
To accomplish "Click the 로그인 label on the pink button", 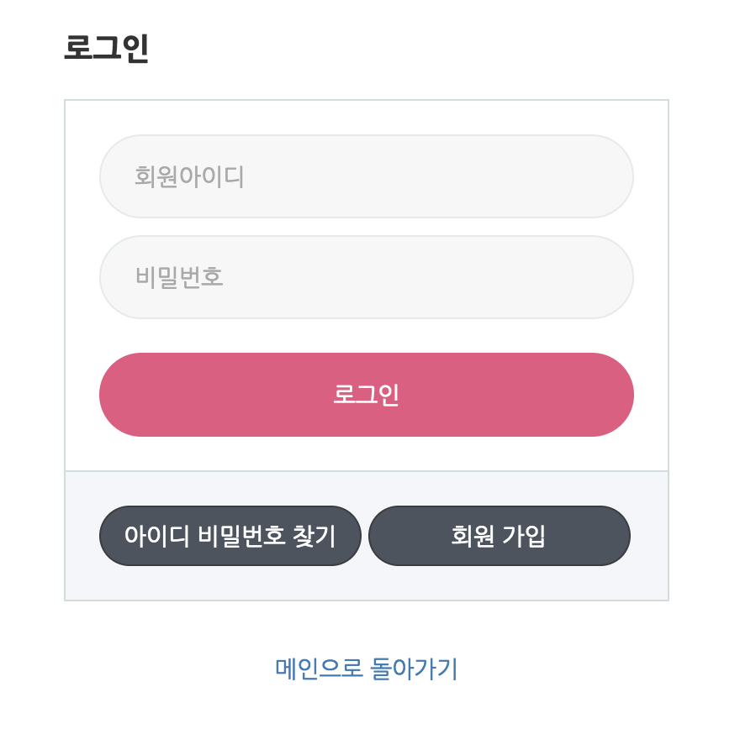I will (366, 395).
